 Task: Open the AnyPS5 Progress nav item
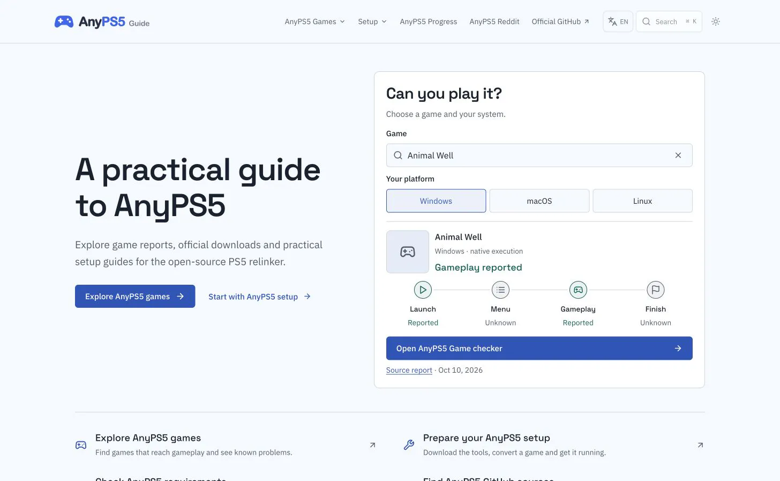point(429,21)
